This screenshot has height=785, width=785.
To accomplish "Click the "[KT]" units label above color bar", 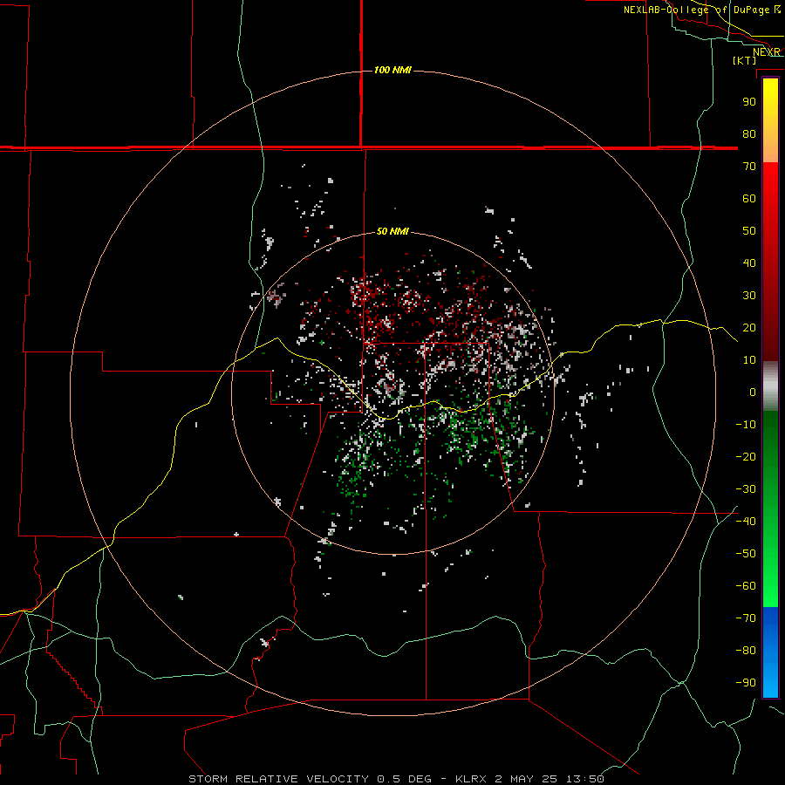I will 745,60.
